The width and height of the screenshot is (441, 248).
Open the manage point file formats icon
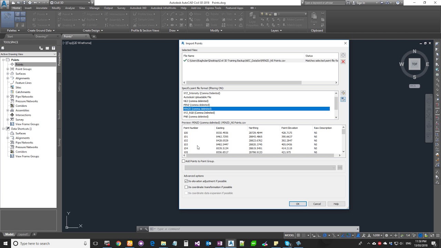tap(343, 93)
